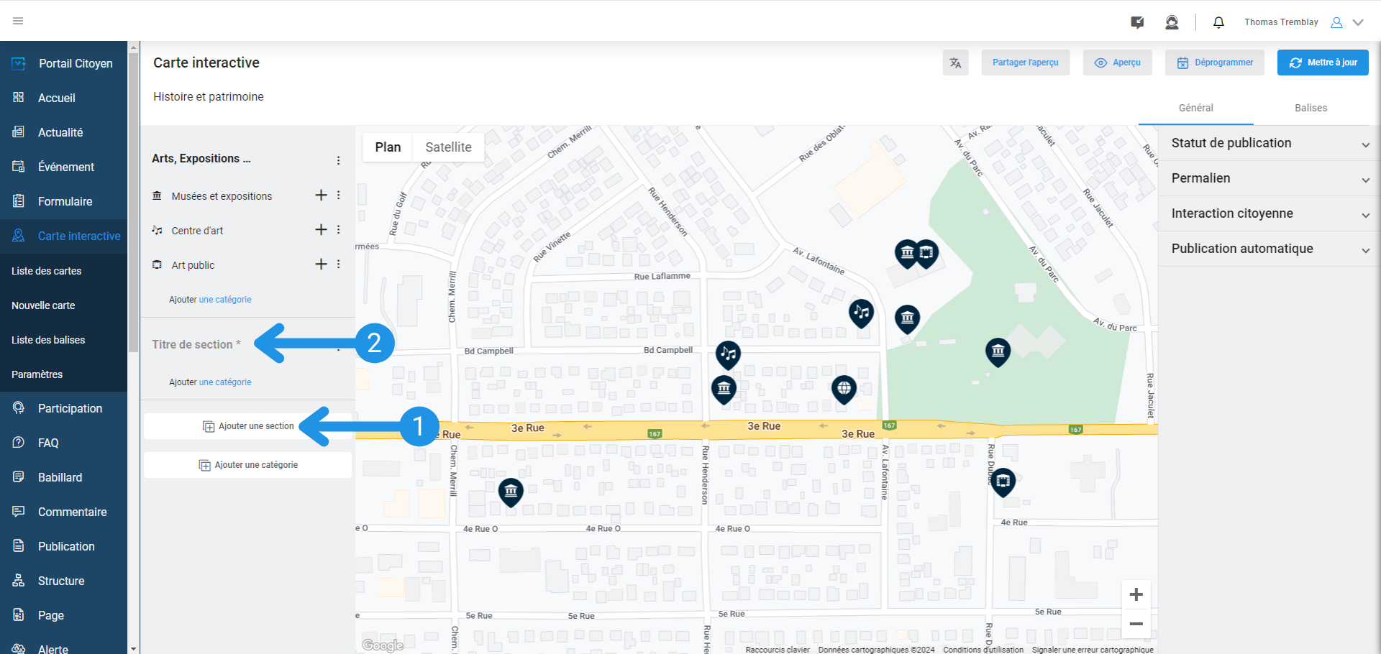Switch the map to Satellite view
The image size is (1381, 654).
click(448, 147)
